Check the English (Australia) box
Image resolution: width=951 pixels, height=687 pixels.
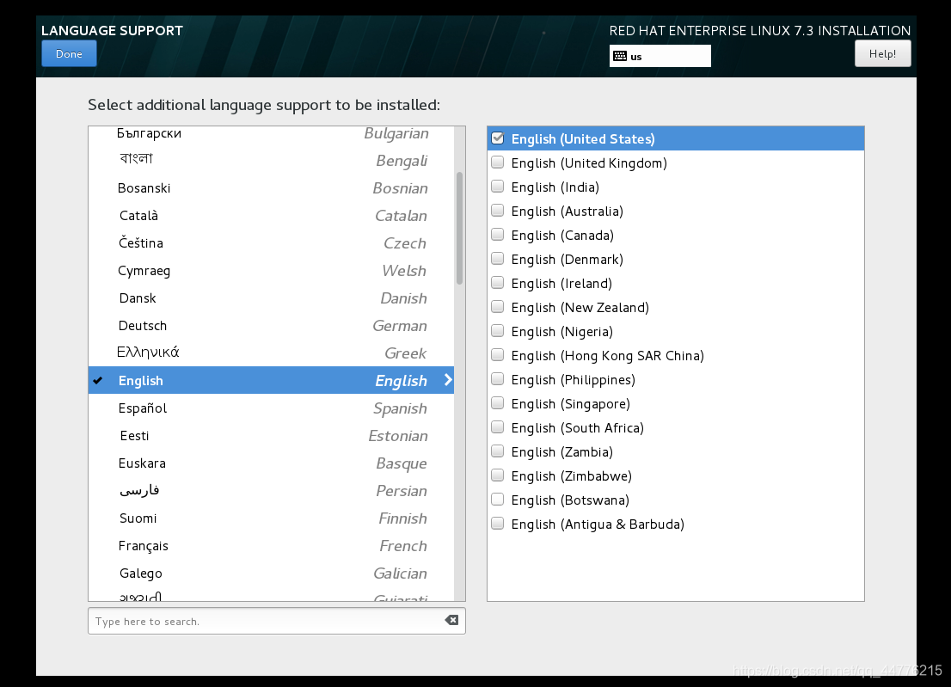pos(498,211)
